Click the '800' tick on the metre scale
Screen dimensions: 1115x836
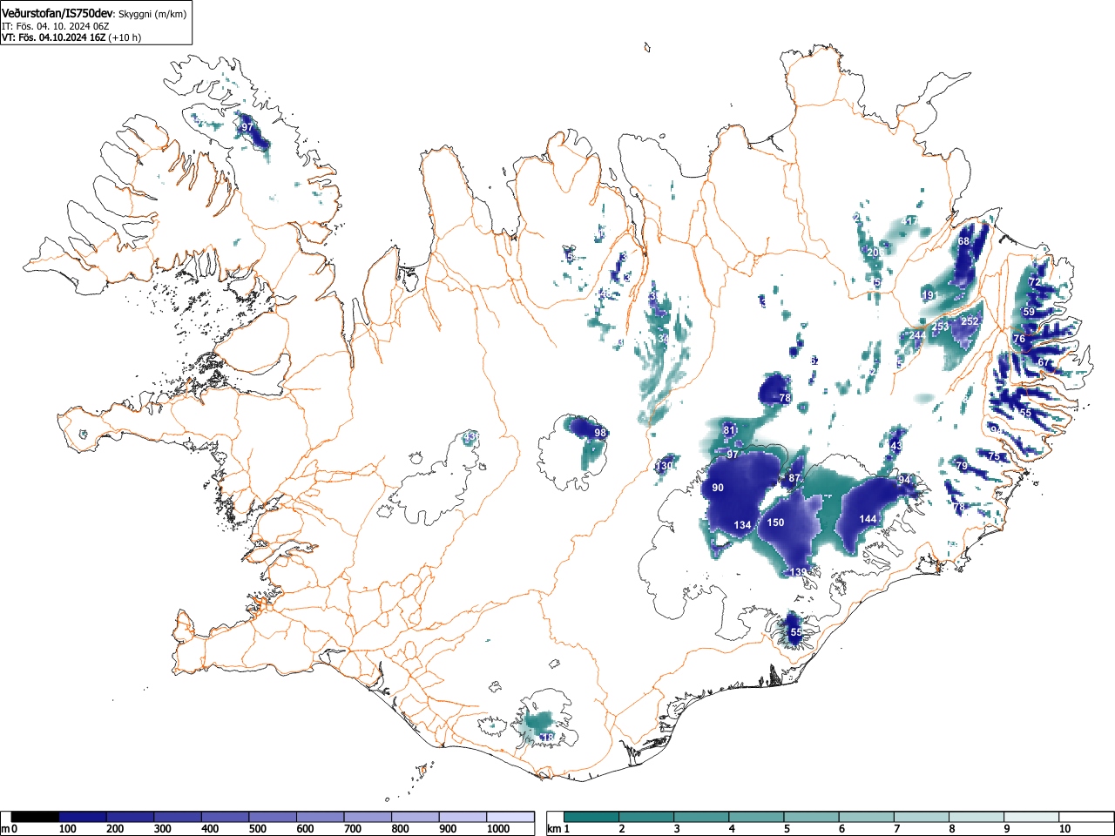click(400, 829)
